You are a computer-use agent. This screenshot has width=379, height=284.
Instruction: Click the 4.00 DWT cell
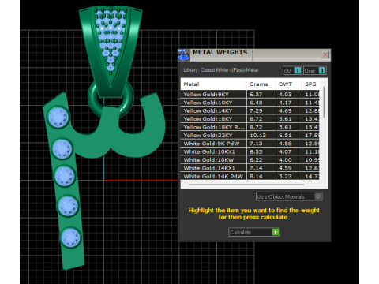[x=288, y=160]
